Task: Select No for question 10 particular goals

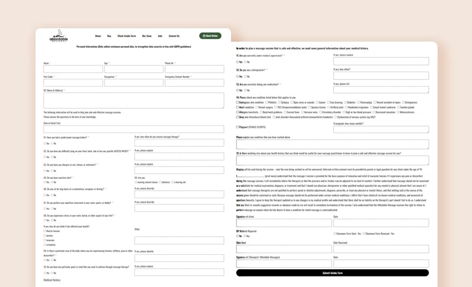Action: (52, 273)
